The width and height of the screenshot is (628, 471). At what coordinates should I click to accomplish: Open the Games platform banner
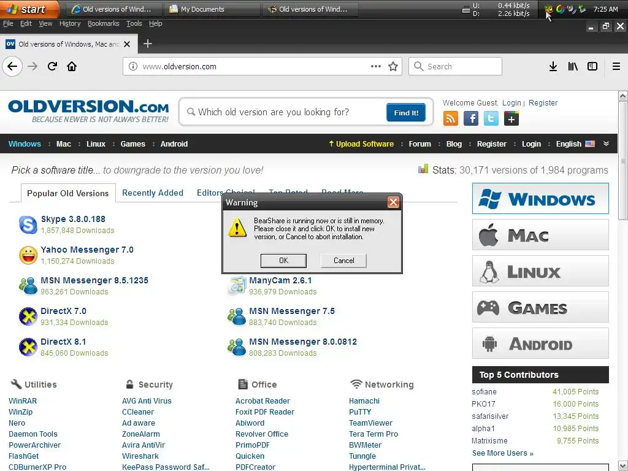(x=540, y=307)
